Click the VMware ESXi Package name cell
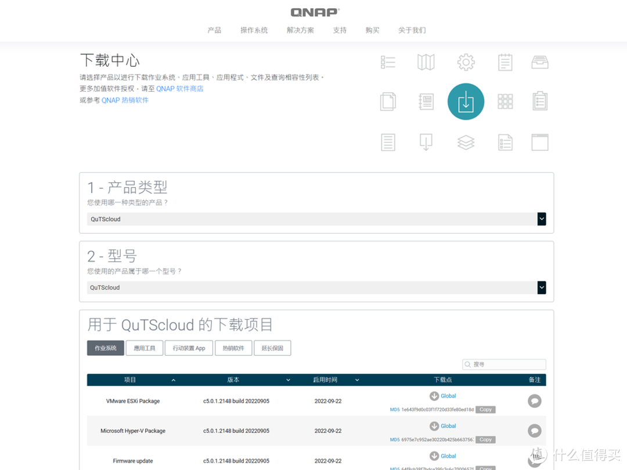627x470 pixels. (x=133, y=401)
